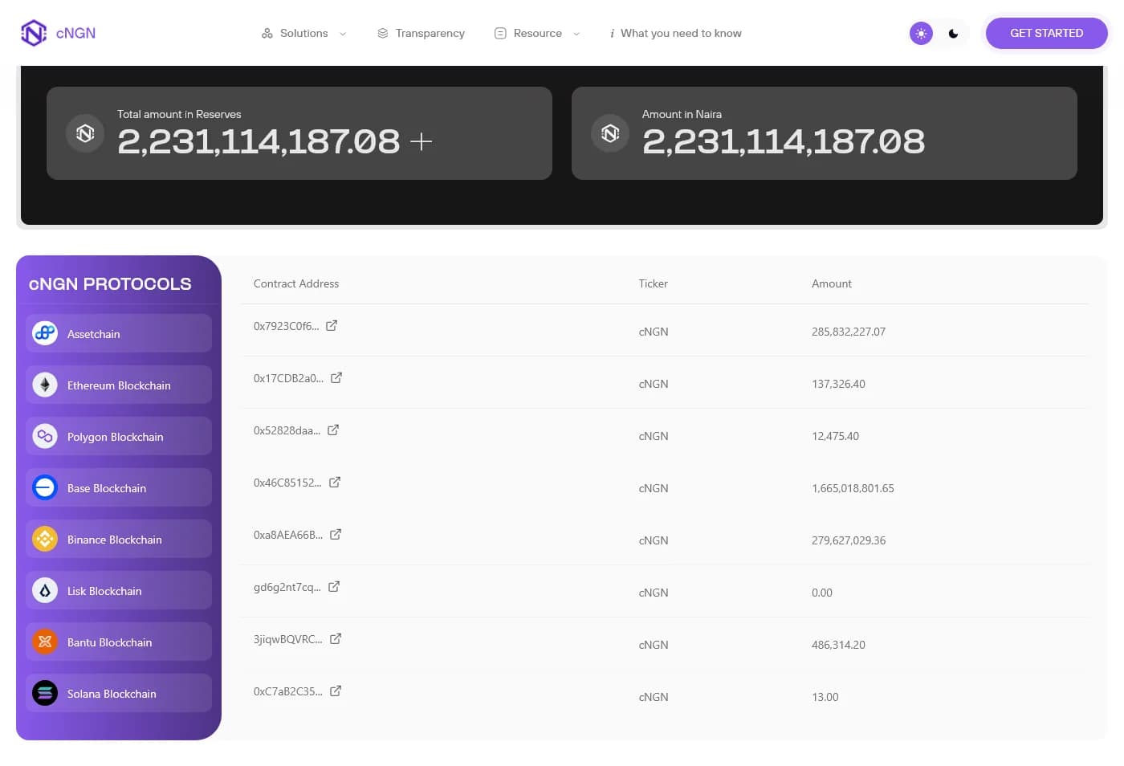Click the Bantu logo icon

(45, 642)
